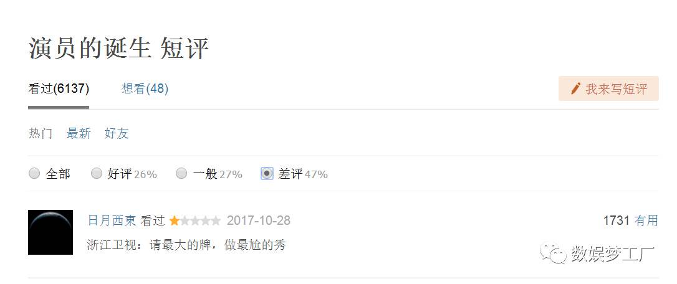
Task: Click the gray empty stars in rating
Action: 200,221
